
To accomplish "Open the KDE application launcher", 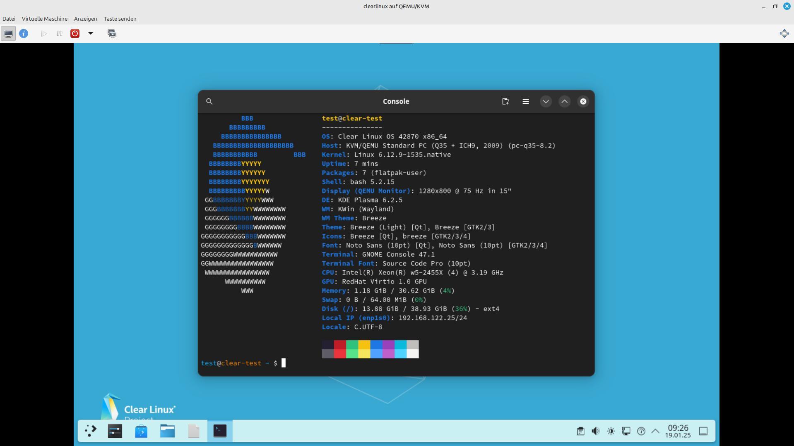I will click(91, 431).
